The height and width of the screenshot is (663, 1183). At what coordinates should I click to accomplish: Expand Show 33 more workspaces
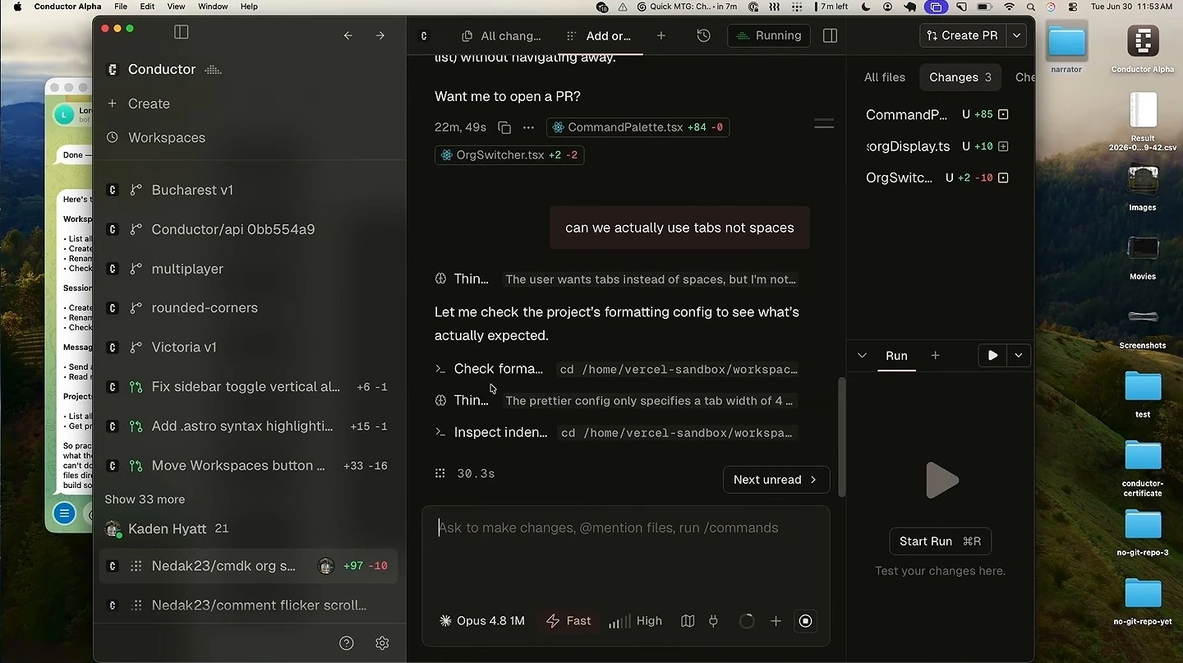(x=145, y=500)
